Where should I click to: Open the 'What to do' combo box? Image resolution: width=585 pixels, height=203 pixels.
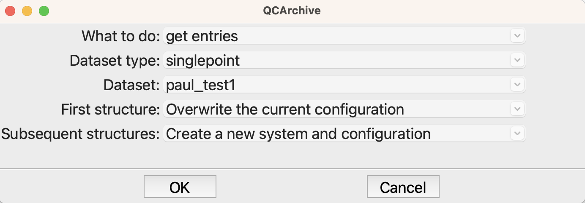344,36
